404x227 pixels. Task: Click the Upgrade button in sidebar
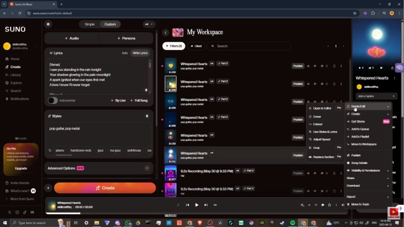[x=21, y=168]
